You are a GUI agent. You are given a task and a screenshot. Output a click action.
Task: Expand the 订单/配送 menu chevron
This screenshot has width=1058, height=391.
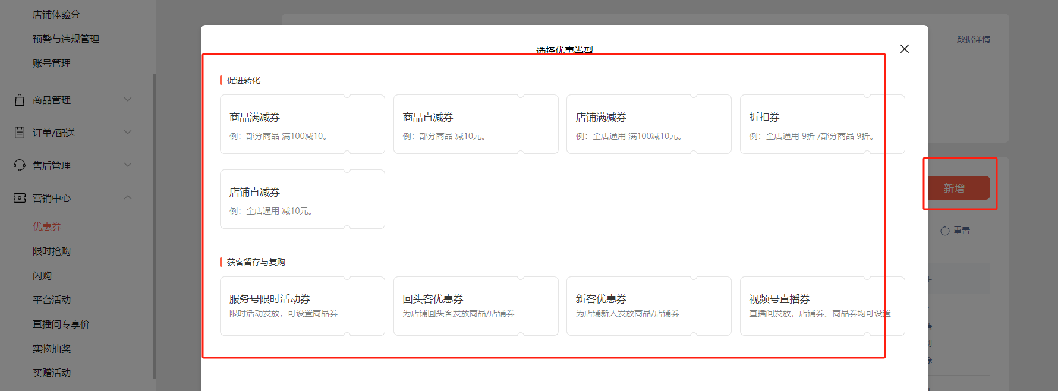128,132
